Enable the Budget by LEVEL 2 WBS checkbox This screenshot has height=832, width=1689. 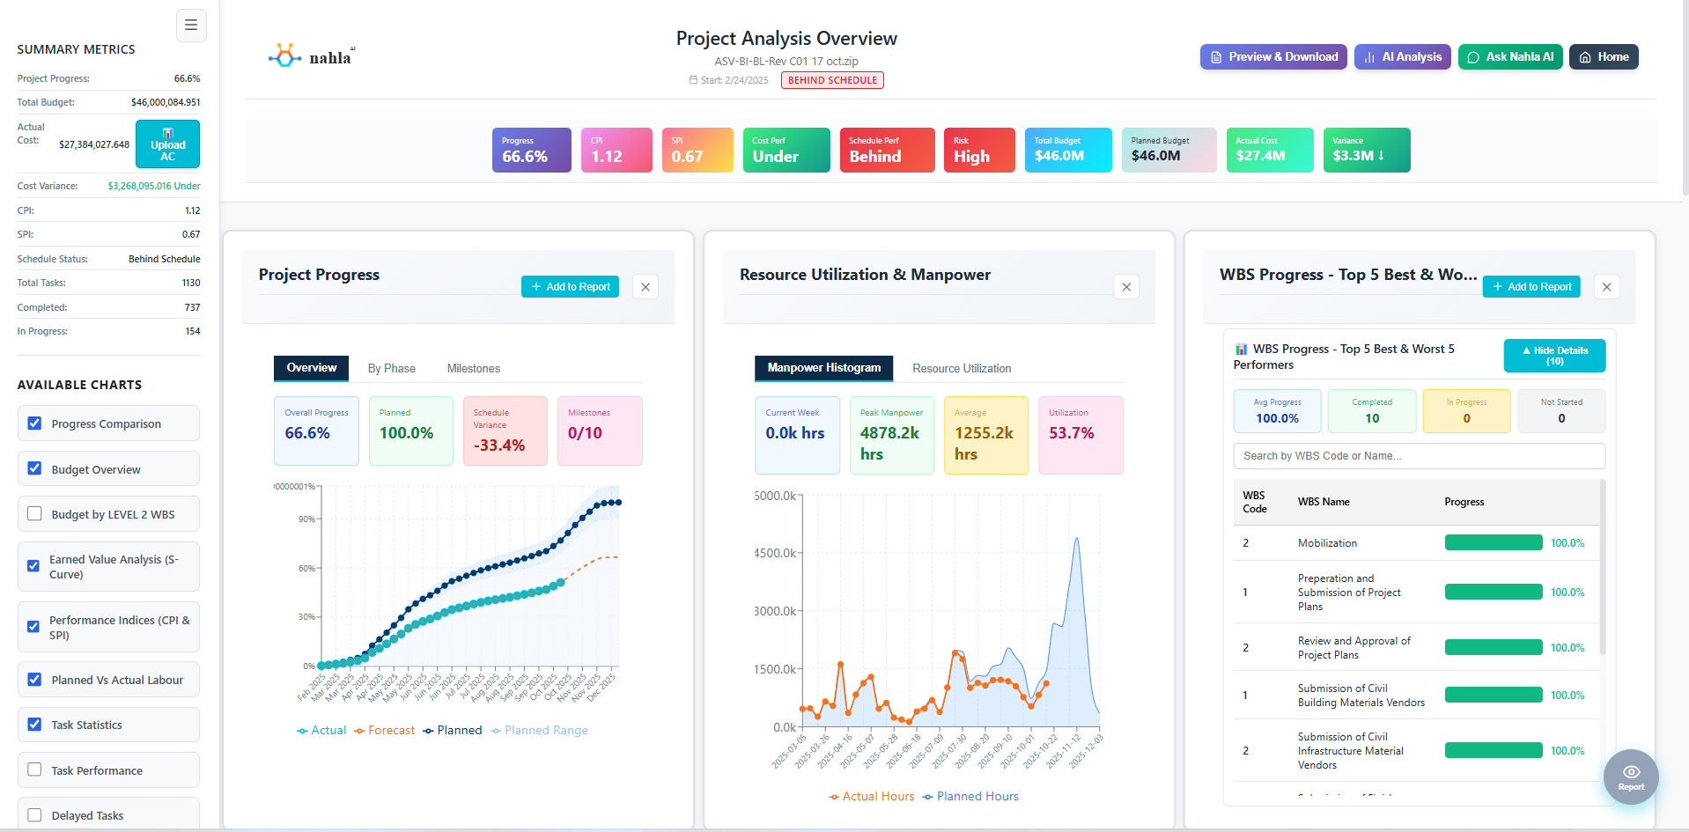click(x=34, y=513)
